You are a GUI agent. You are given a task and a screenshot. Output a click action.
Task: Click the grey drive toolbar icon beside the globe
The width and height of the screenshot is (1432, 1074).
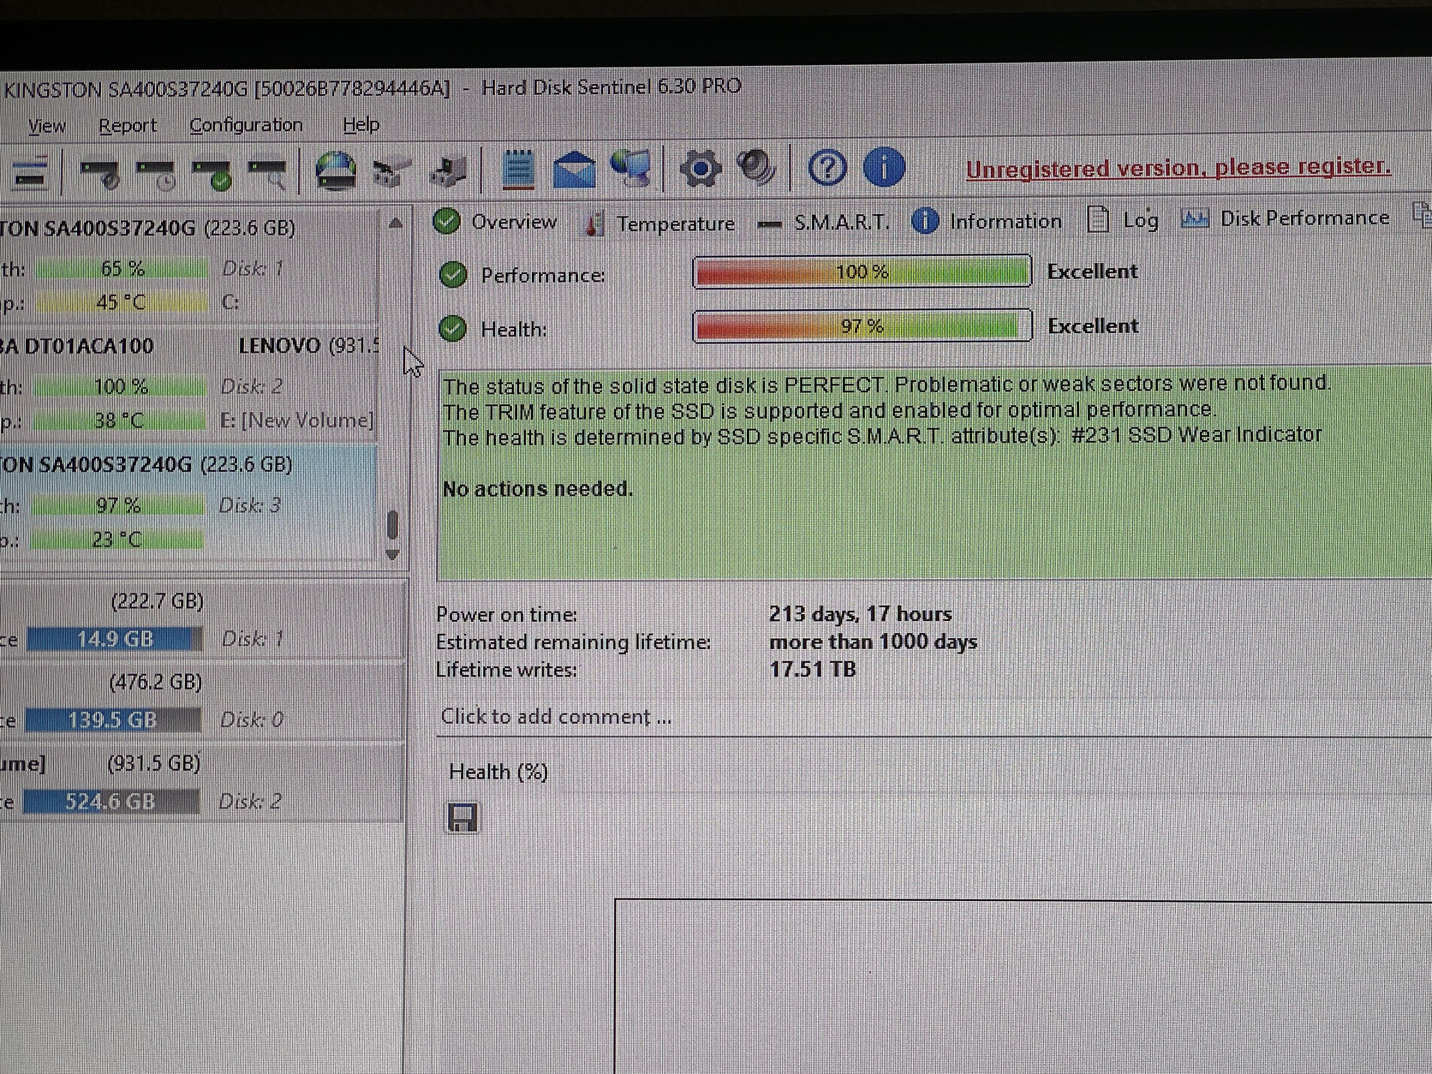(392, 171)
